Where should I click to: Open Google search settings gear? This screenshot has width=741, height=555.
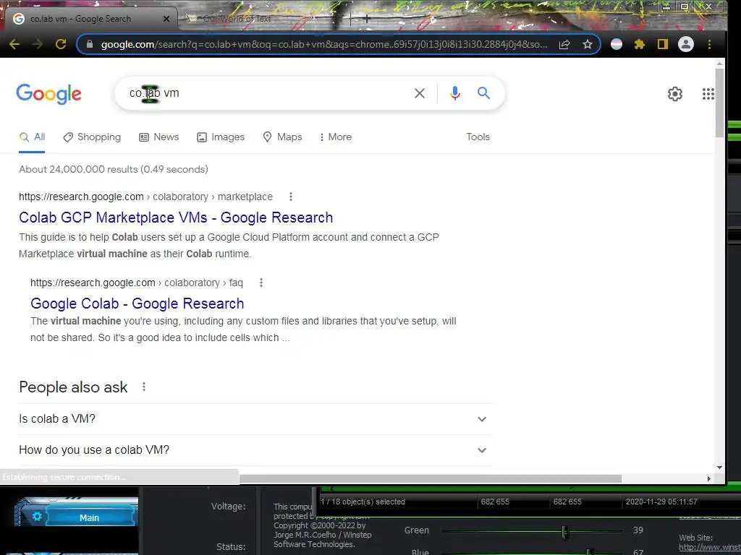tap(675, 94)
